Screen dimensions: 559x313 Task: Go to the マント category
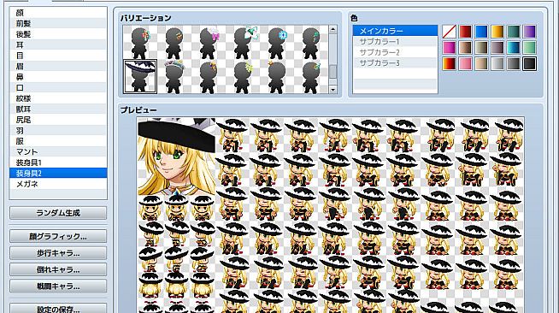point(58,152)
